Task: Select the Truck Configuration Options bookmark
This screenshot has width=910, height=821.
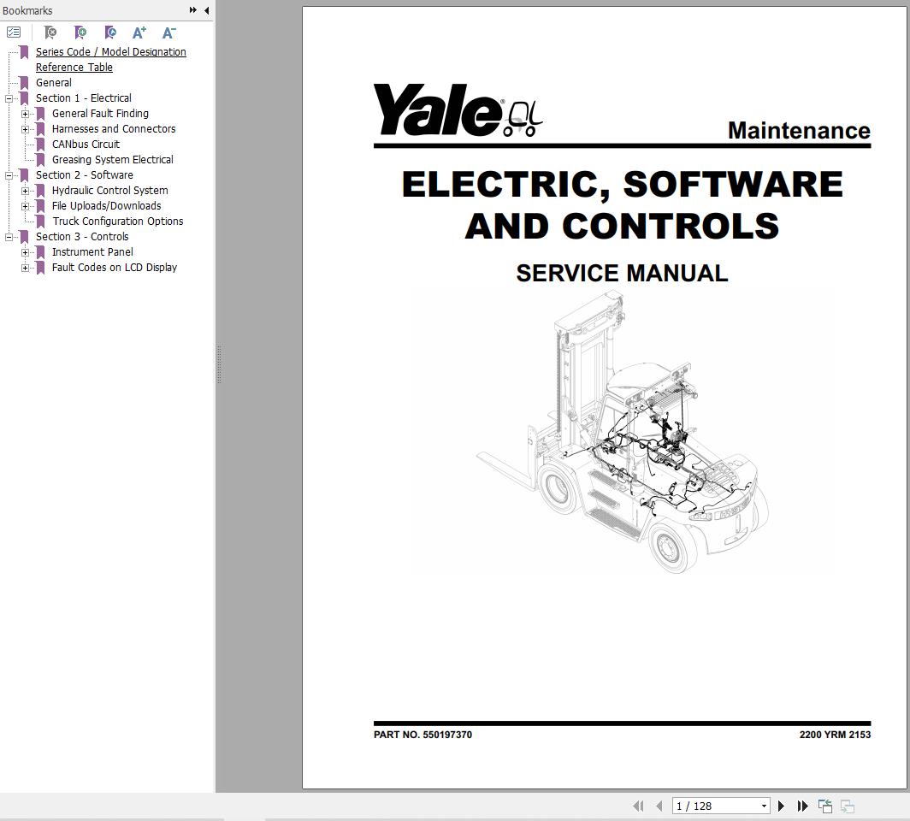Action: click(x=117, y=221)
